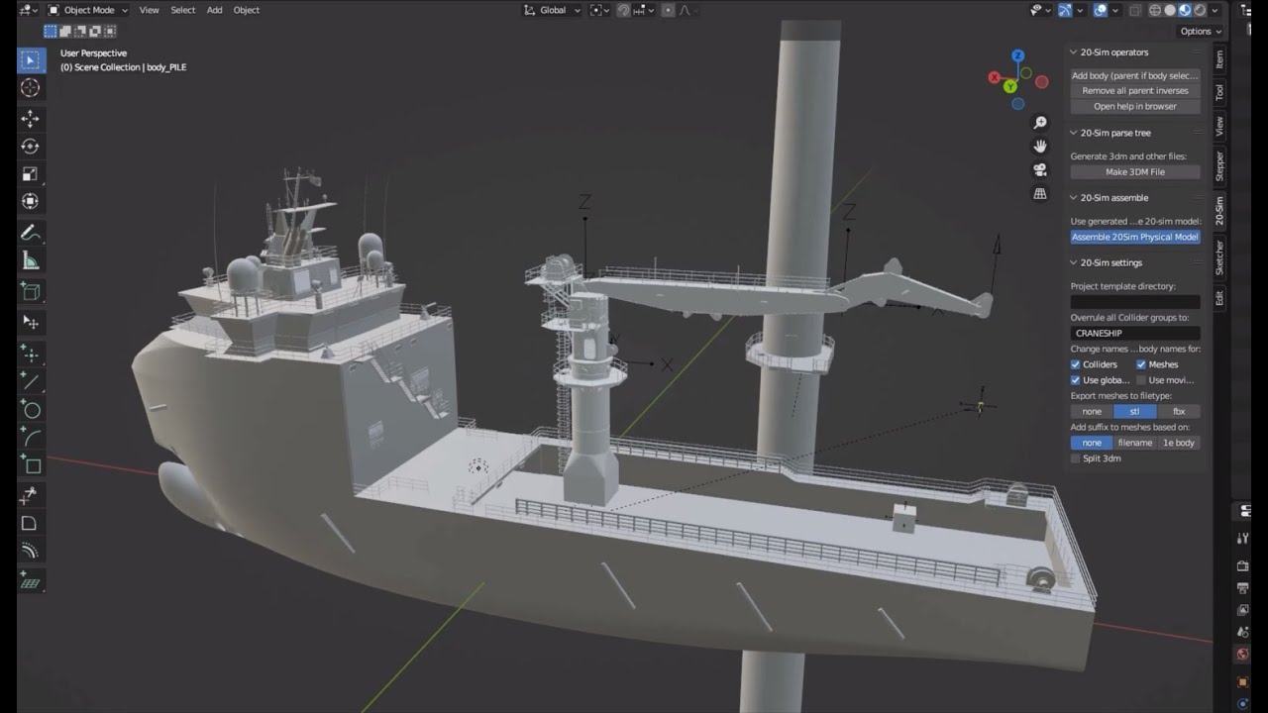Viewport: 1268px width, 713px height.
Task: Open the View menu
Action: pyautogui.click(x=149, y=10)
